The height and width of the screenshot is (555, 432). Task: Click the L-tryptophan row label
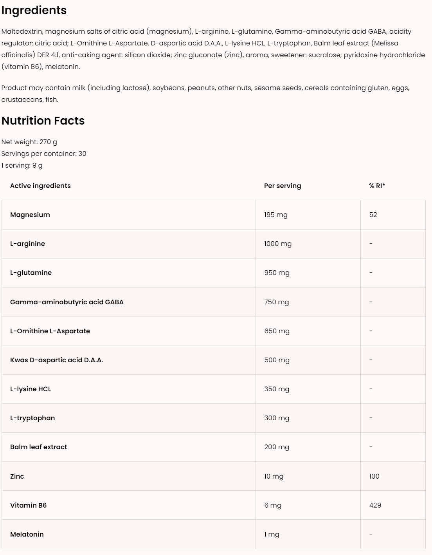32,418
